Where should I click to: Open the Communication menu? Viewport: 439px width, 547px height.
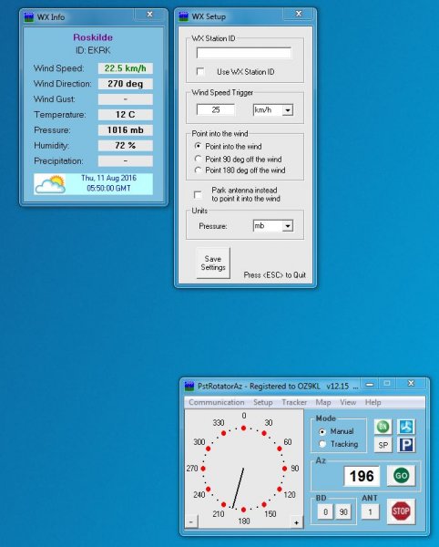tap(217, 402)
